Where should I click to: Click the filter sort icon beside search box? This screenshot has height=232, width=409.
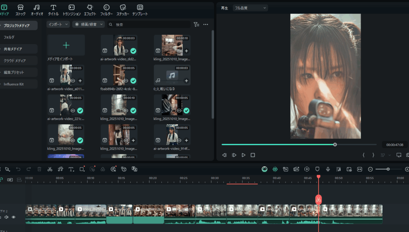coord(196,24)
